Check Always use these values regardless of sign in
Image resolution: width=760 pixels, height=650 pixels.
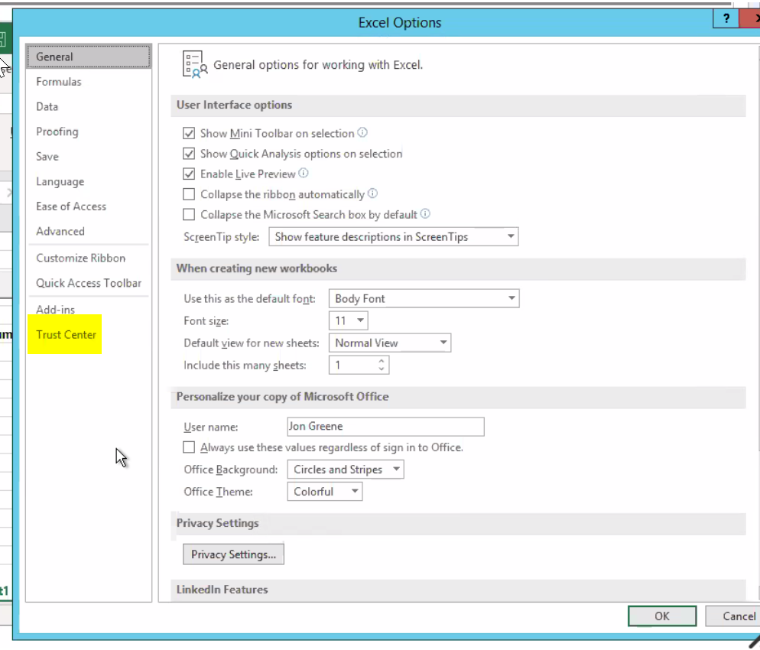tap(189, 447)
